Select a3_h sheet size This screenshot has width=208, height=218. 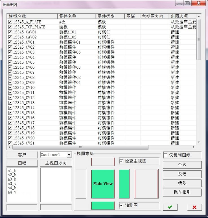click(x=12, y=179)
